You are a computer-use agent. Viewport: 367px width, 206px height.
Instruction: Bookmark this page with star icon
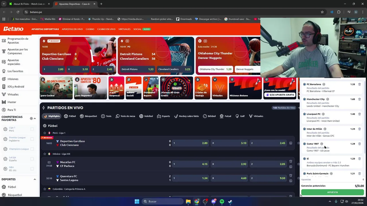tap(322, 12)
